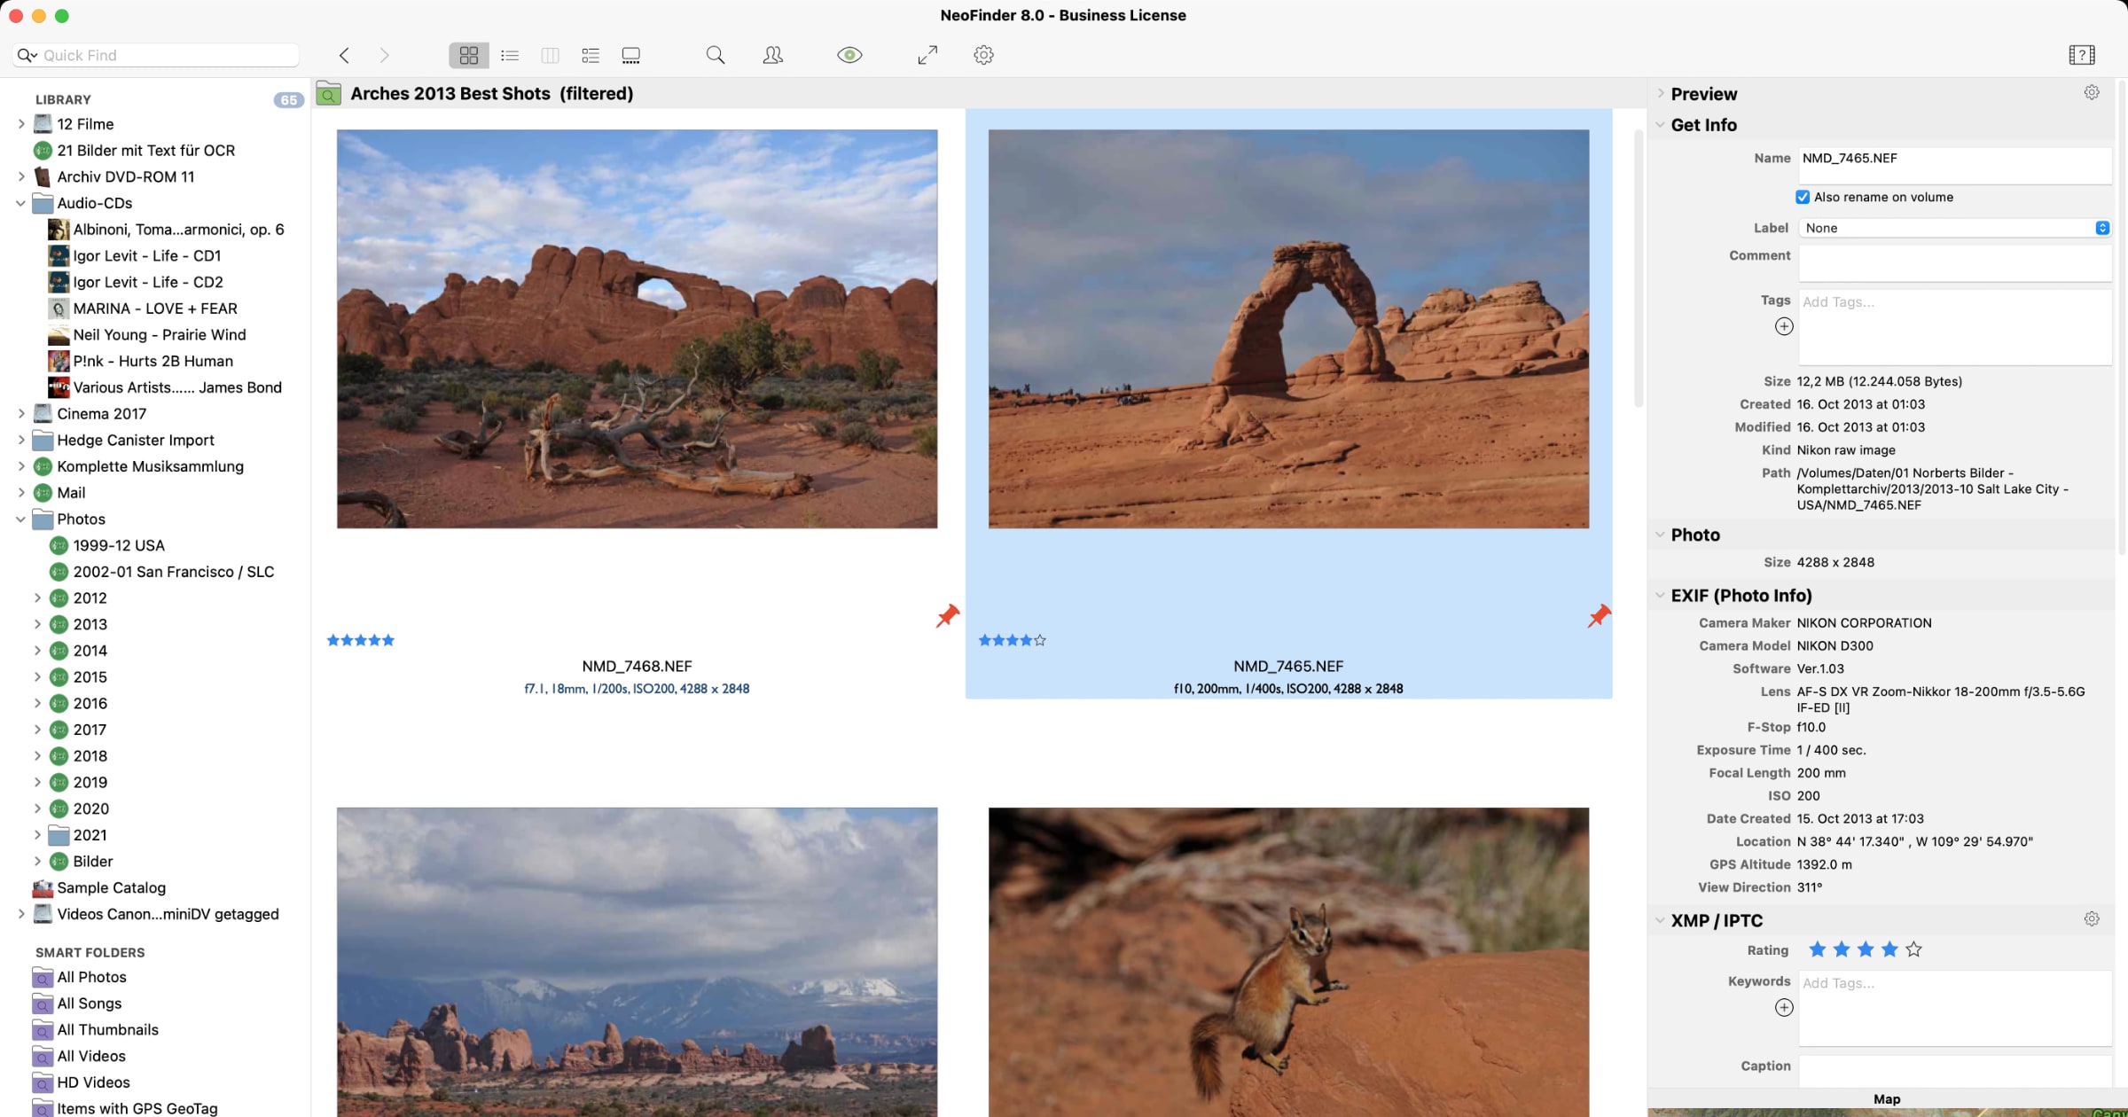Toggle the inspector help panel icon

(x=2081, y=55)
